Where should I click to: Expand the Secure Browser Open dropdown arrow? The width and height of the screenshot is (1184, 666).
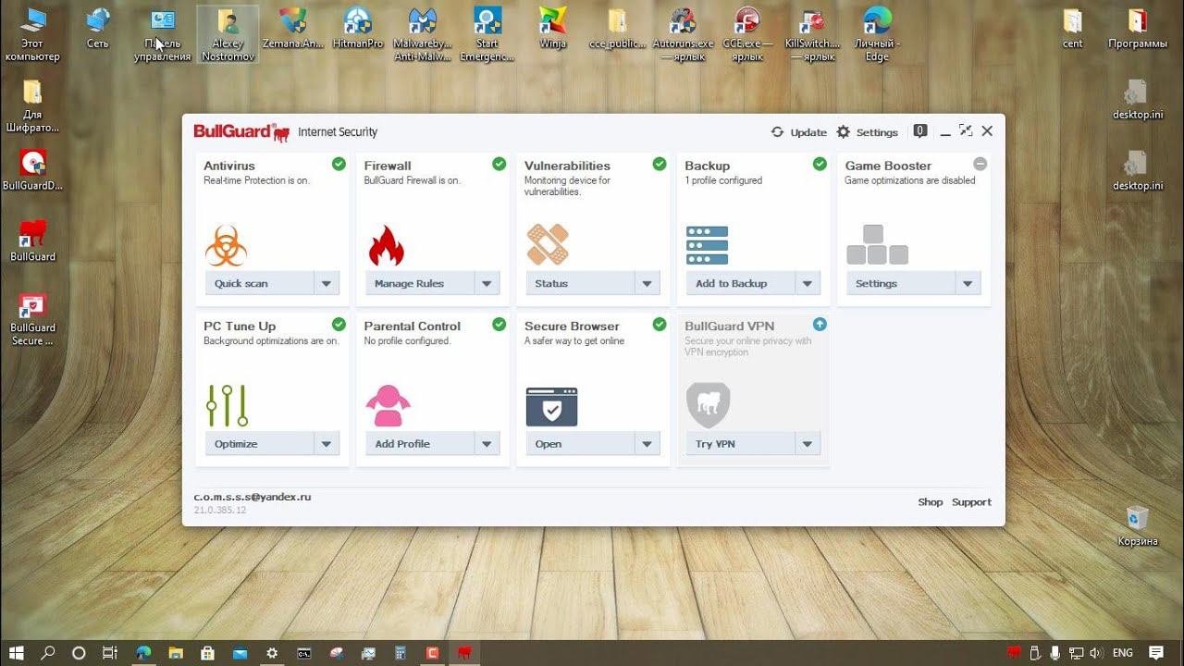point(647,444)
